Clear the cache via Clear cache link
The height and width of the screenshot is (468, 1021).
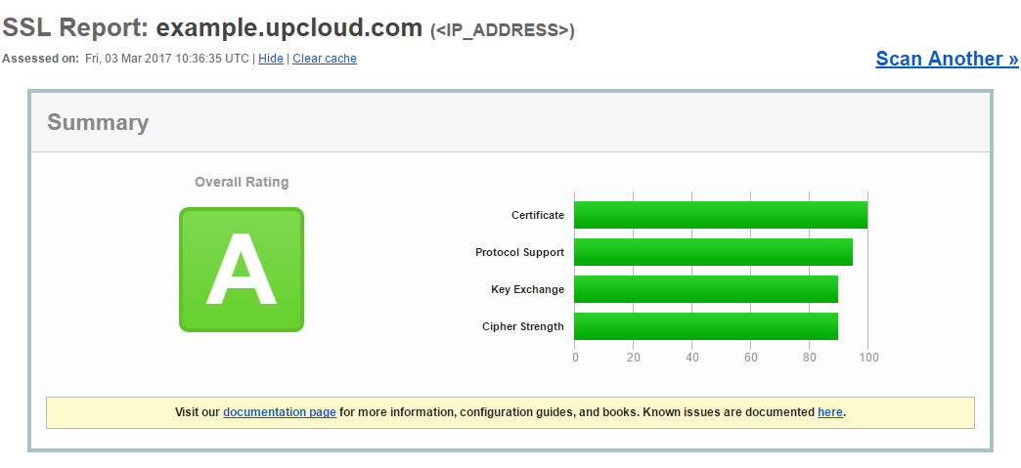(x=325, y=59)
